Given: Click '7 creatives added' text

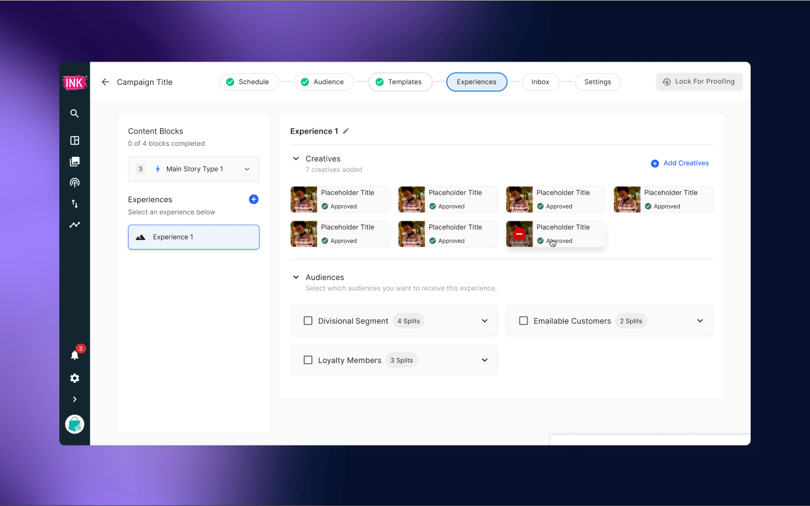Looking at the screenshot, I should point(334,170).
